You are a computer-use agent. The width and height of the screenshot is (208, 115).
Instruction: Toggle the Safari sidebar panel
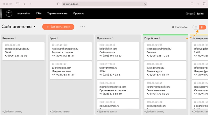tap(18, 4)
